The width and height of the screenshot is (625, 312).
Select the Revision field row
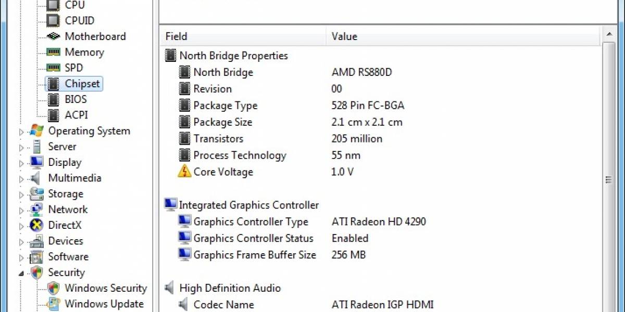pos(380,89)
